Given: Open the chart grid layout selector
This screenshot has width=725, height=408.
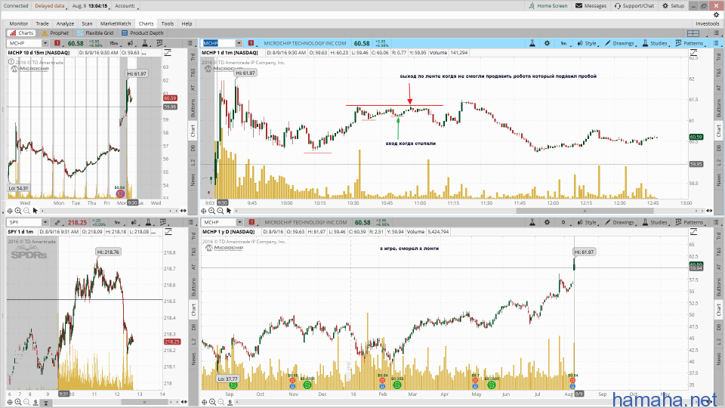Looking at the screenshot, I should tap(693, 33).
